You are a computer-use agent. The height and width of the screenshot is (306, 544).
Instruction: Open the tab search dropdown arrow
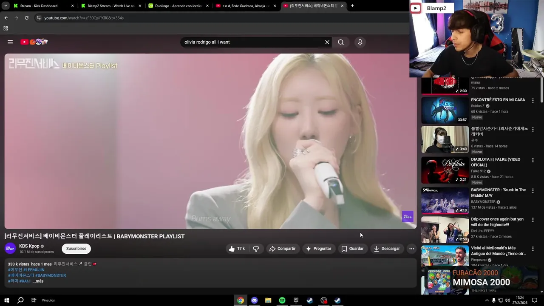click(6, 6)
